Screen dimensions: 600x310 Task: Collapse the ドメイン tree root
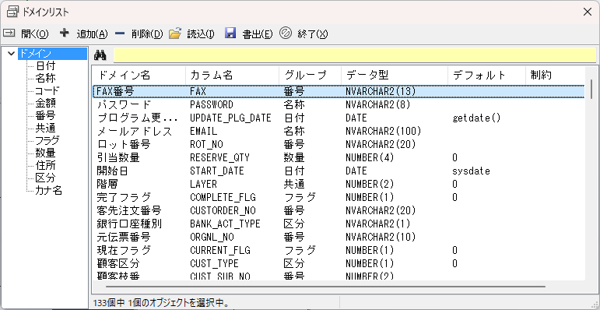12,54
